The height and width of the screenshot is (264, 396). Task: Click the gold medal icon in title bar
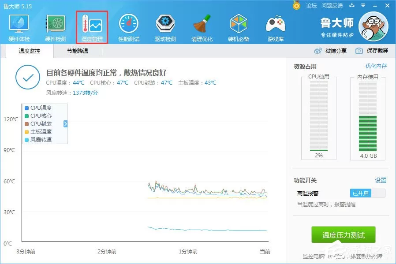[x=296, y=5]
